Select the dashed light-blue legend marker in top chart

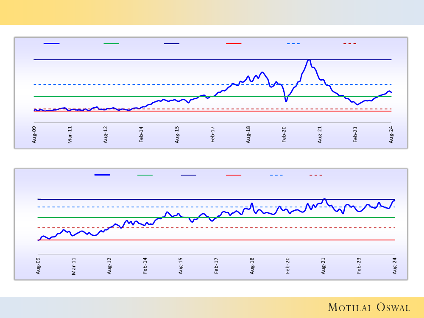293,43
